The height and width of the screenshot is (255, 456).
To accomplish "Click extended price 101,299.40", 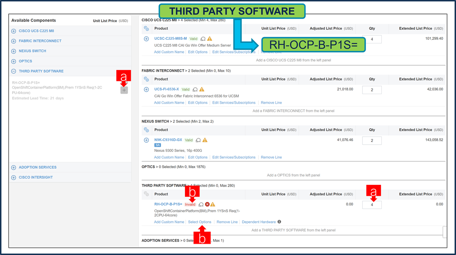I will click(x=434, y=38).
